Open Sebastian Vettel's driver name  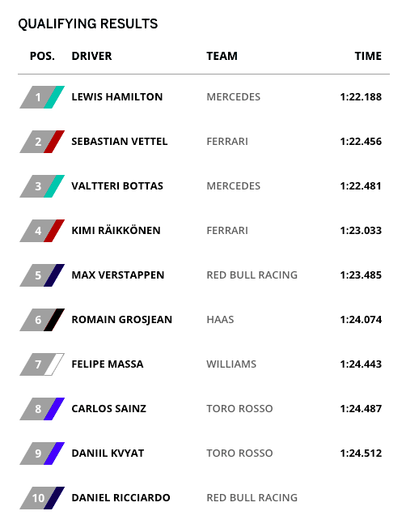[x=120, y=142]
